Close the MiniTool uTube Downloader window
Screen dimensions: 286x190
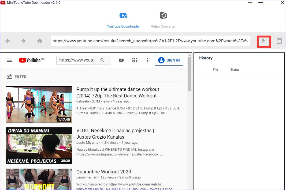[x=282, y=3]
